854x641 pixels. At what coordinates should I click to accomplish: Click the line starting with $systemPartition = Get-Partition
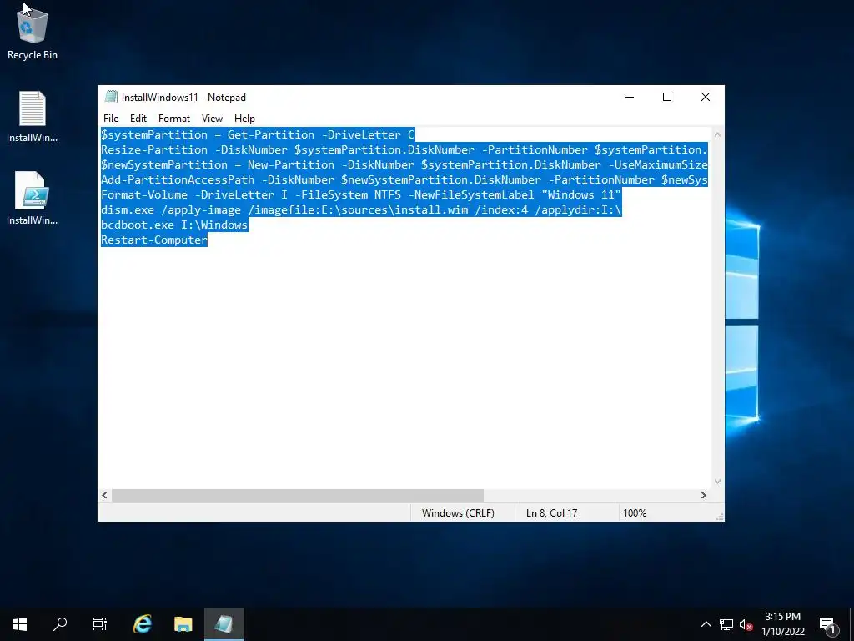click(x=258, y=134)
